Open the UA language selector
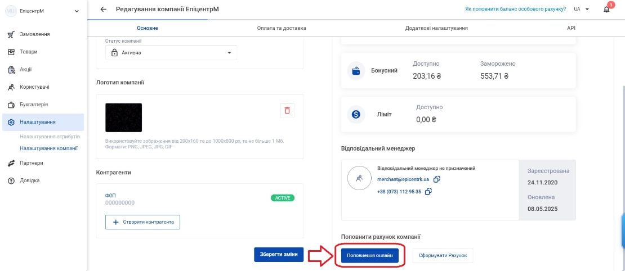 pos(582,9)
